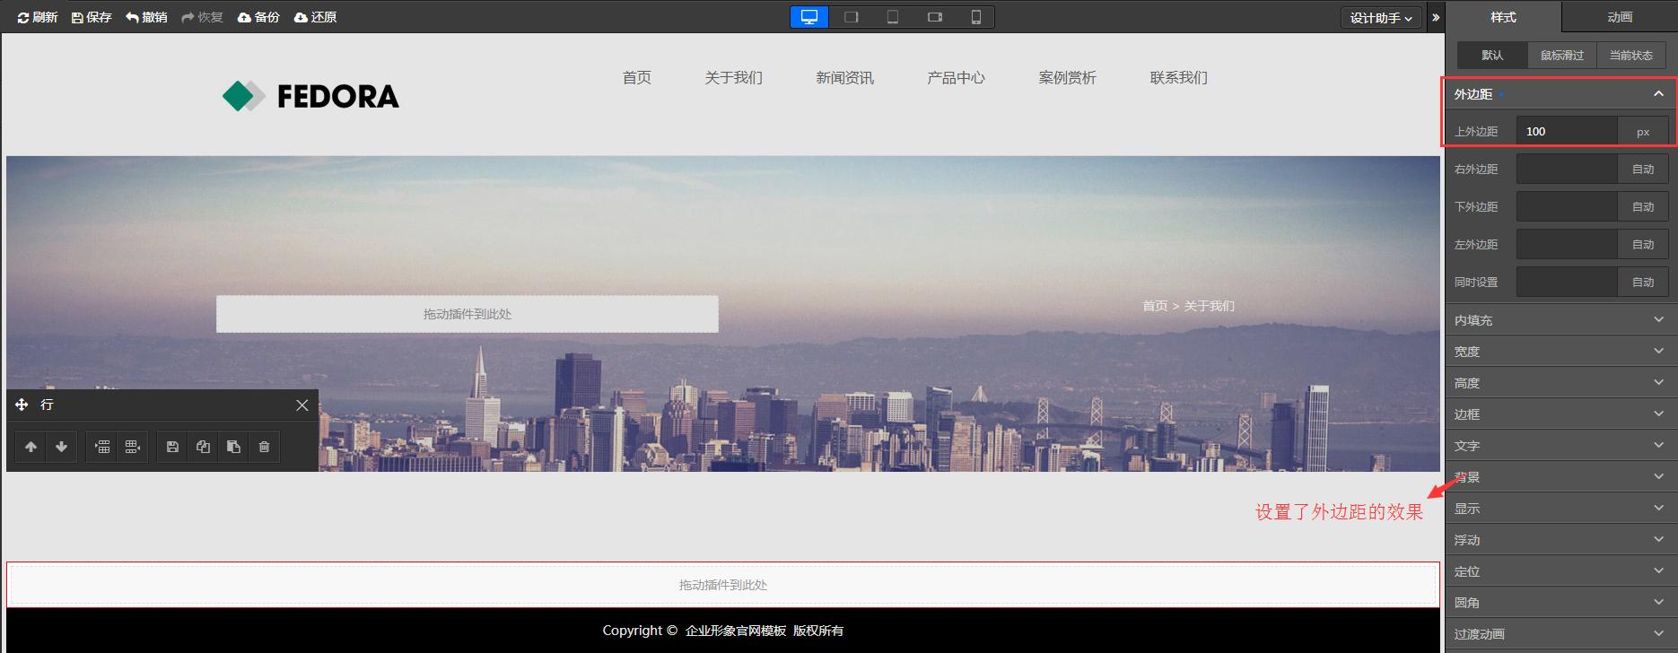
Task: Switch to the 动画 tab
Action: pyautogui.click(x=1619, y=17)
